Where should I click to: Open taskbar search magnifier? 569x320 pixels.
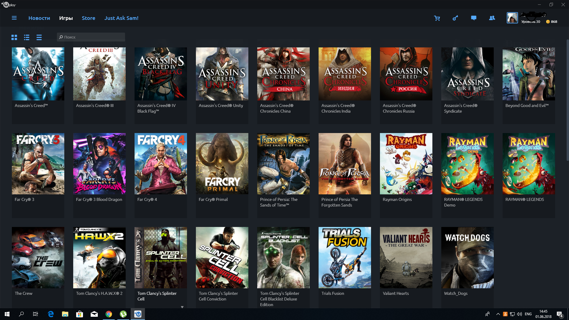21,314
